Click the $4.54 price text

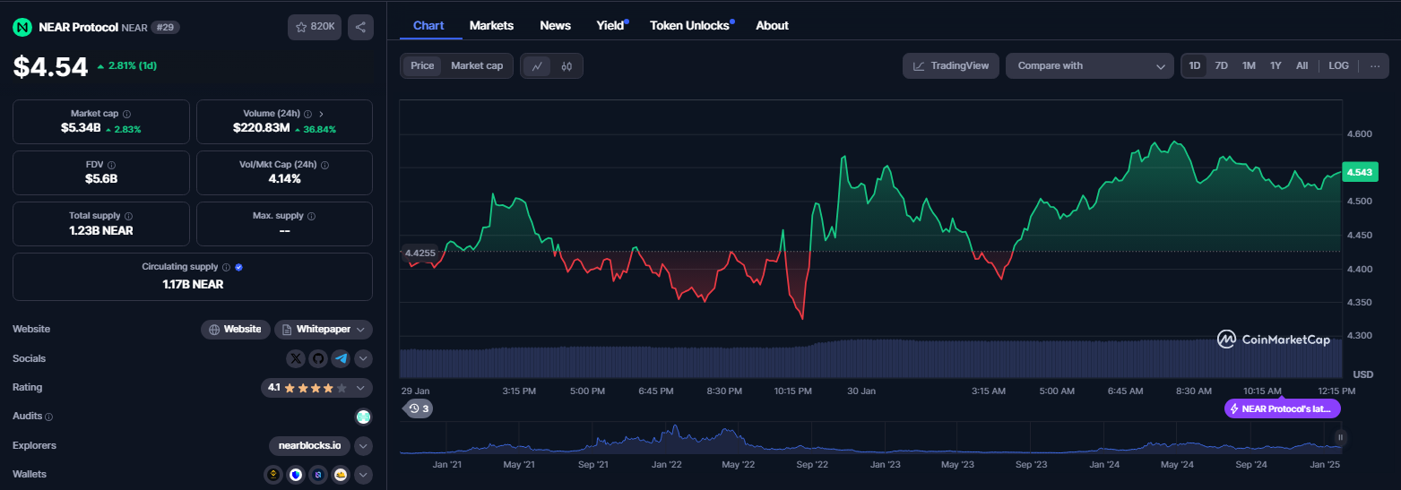click(50, 67)
